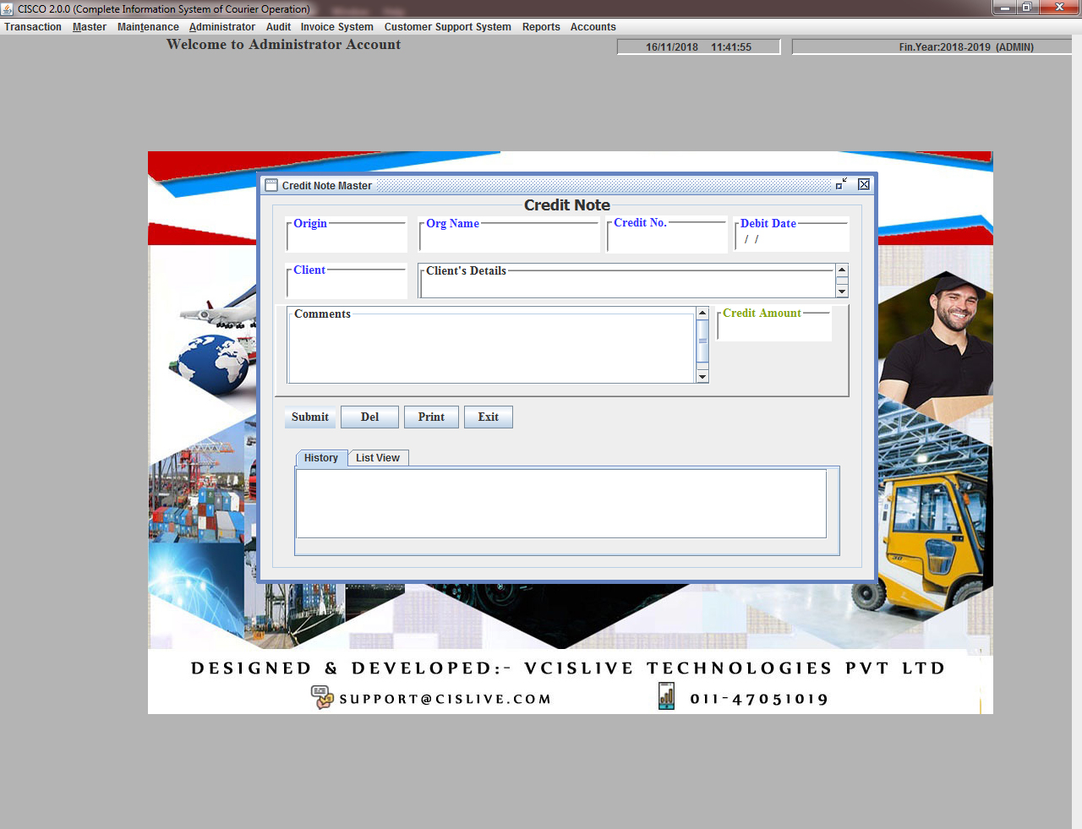
Task: Click the Del button
Action: click(369, 417)
